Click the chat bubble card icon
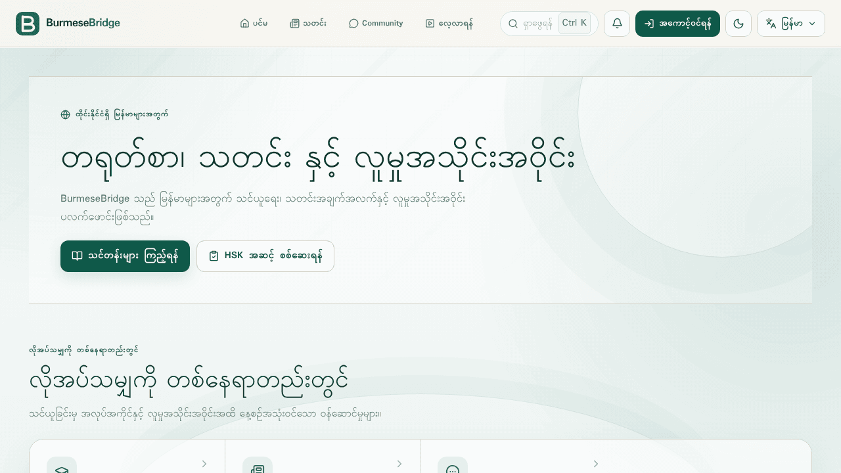This screenshot has width=841, height=473. 453,465
